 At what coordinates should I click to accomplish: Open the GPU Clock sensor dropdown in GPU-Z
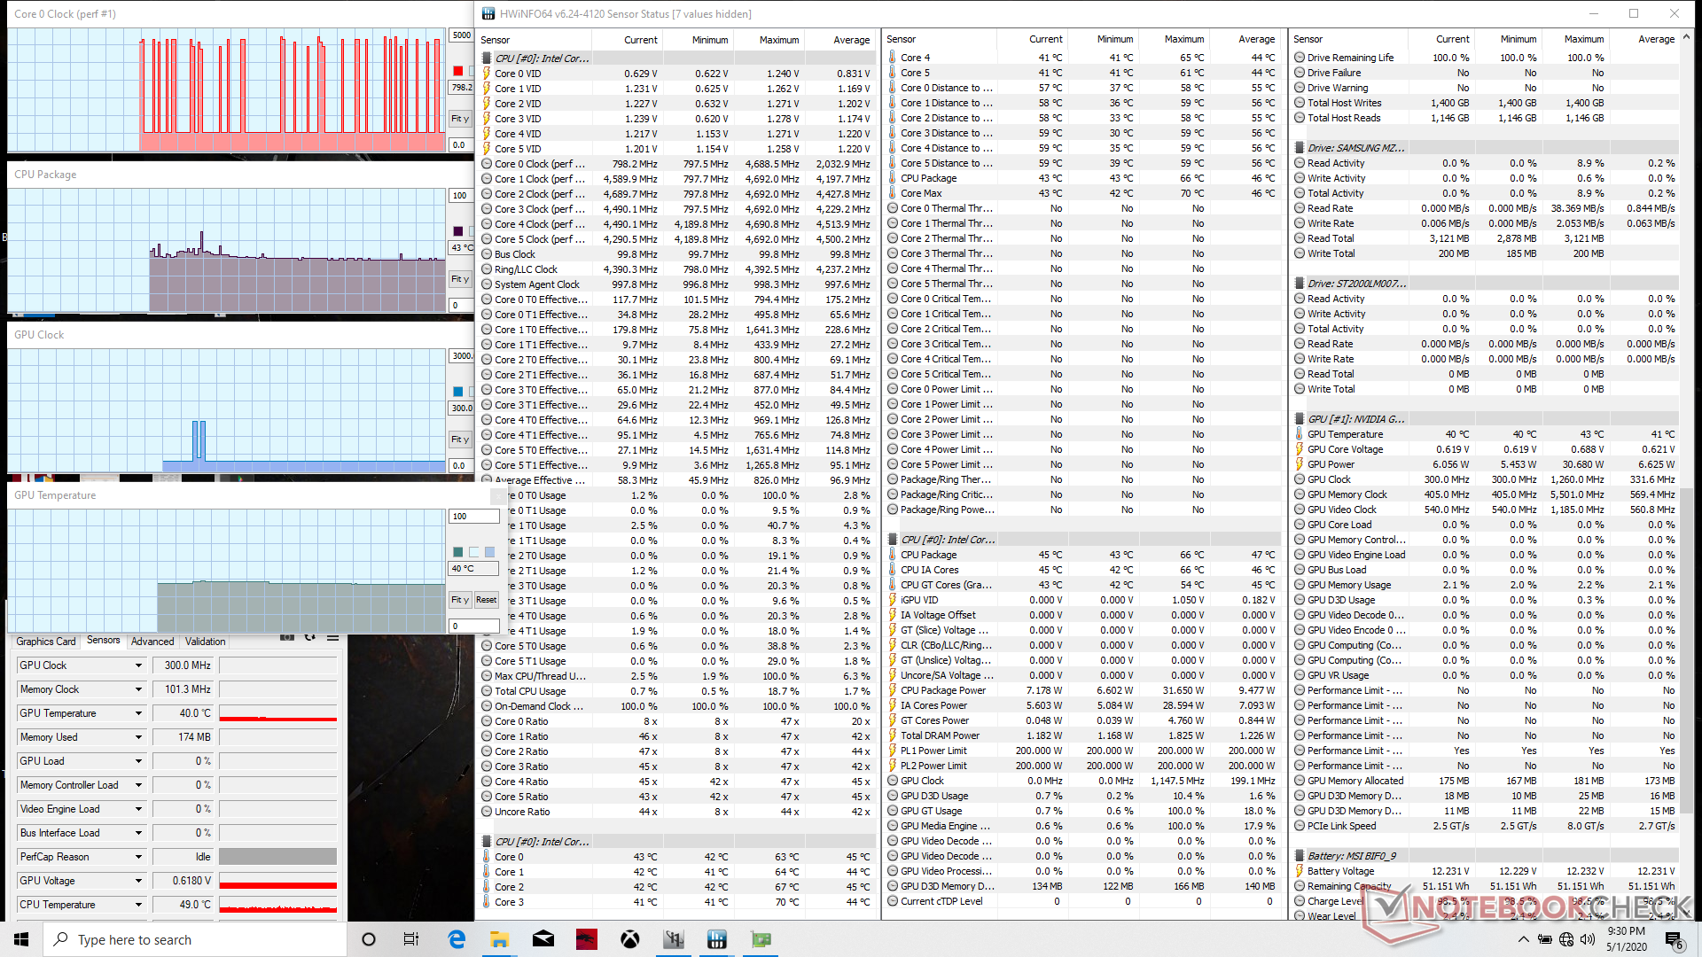pos(137,665)
